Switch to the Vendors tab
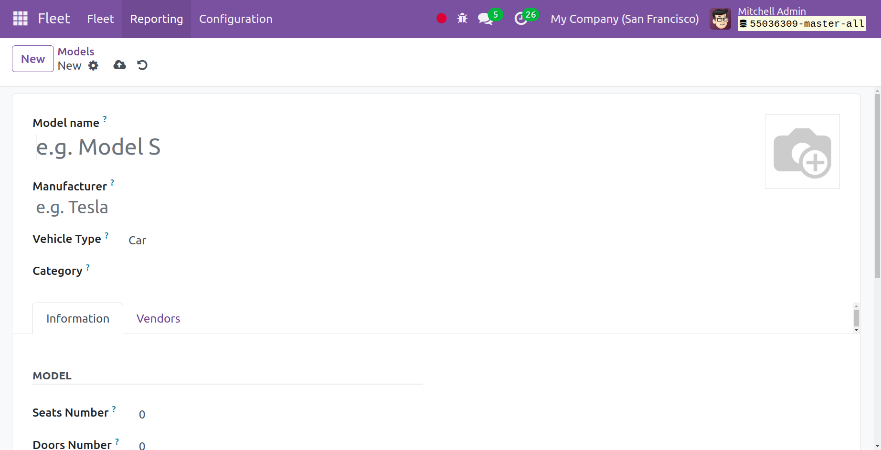 pos(159,318)
